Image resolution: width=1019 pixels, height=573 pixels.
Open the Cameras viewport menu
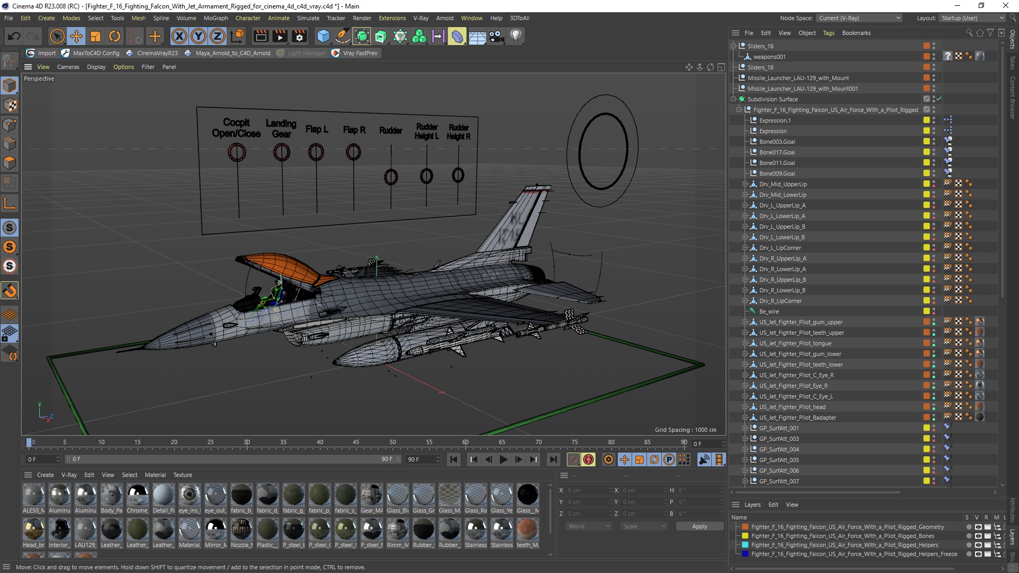click(x=68, y=67)
